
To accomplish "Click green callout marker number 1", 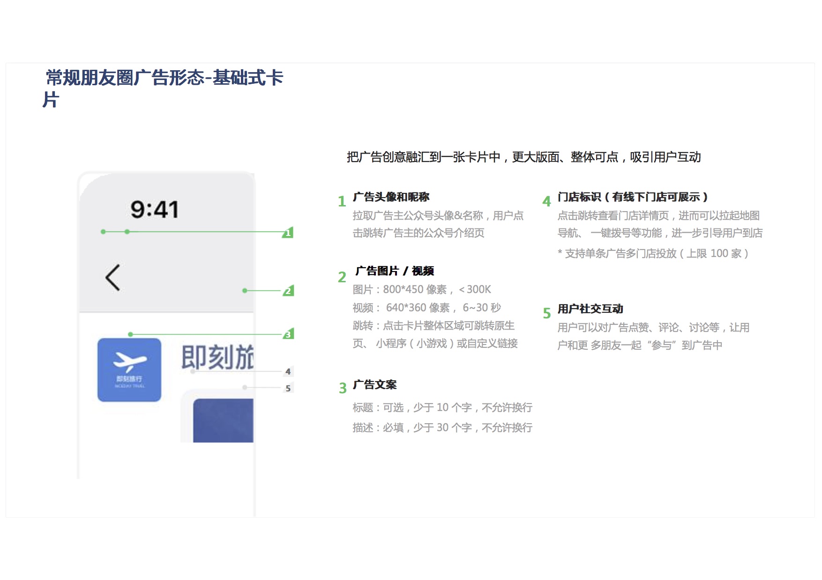I will 288,233.
